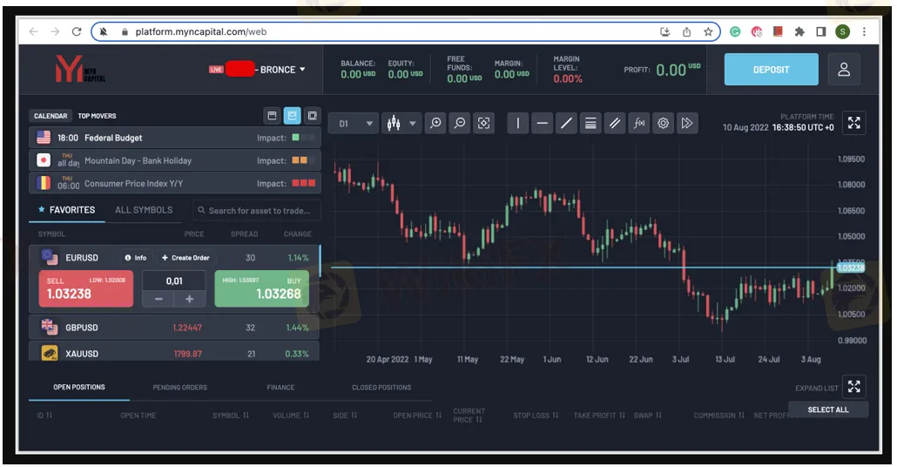The height and width of the screenshot is (467, 897).
Task: Open the user account profile icon
Action: pos(844,69)
